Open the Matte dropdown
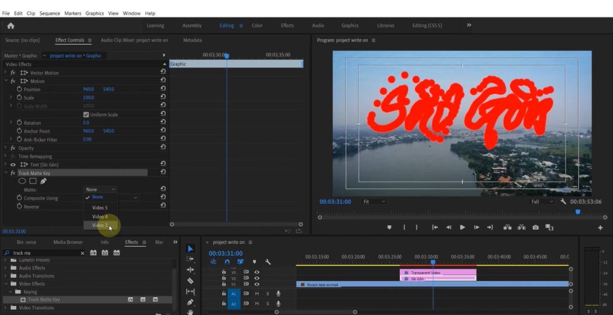The image size is (613, 315). (x=101, y=189)
